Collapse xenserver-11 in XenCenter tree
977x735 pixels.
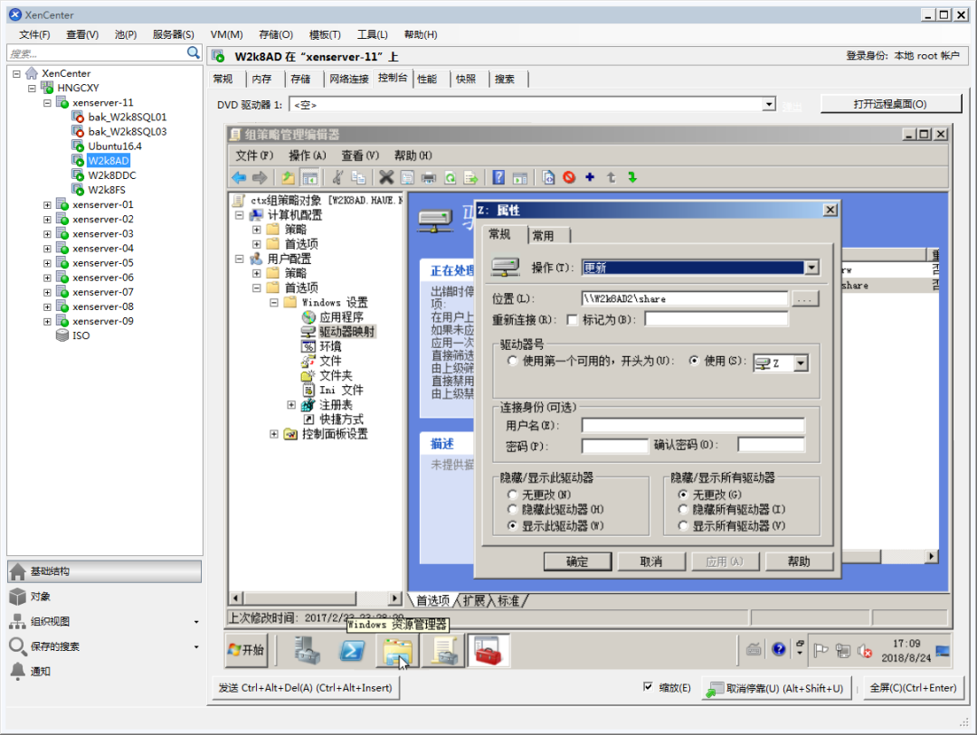click(x=47, y=103)
